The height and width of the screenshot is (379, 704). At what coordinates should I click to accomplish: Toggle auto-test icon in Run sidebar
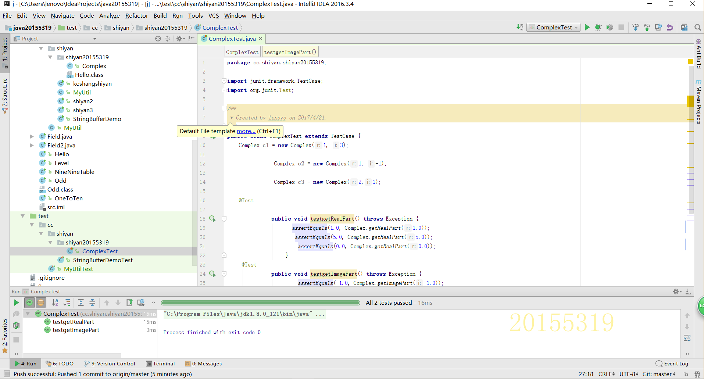(16, 325)
